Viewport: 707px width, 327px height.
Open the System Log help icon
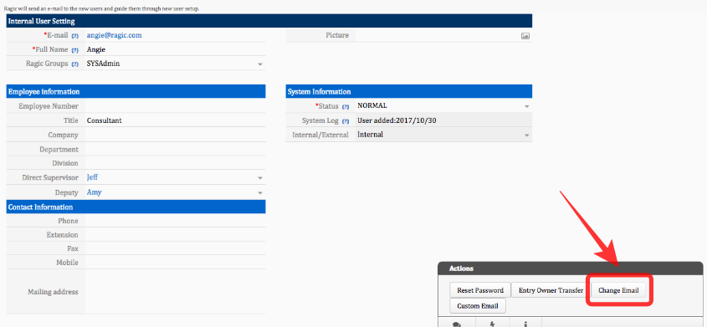(346, 121)
